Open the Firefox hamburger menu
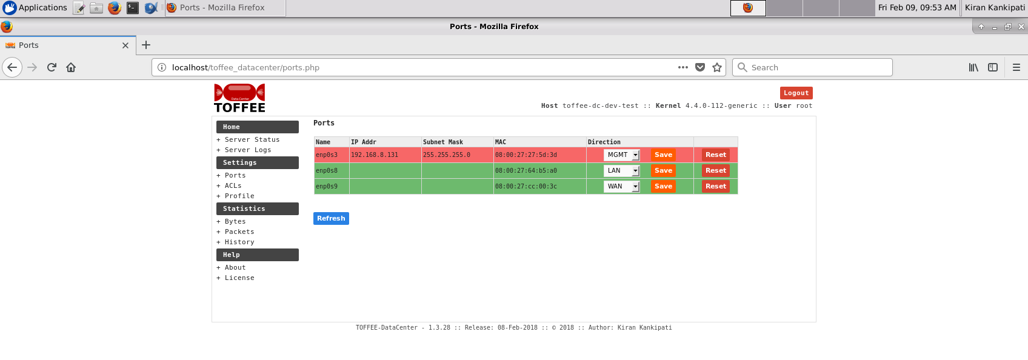 (x=1016, y=67)
